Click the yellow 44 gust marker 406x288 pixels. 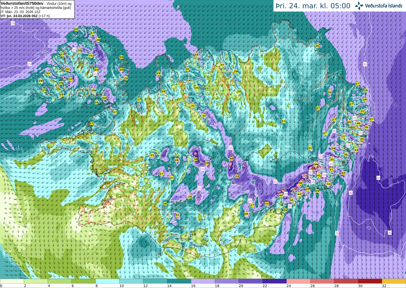pos(299,194)
